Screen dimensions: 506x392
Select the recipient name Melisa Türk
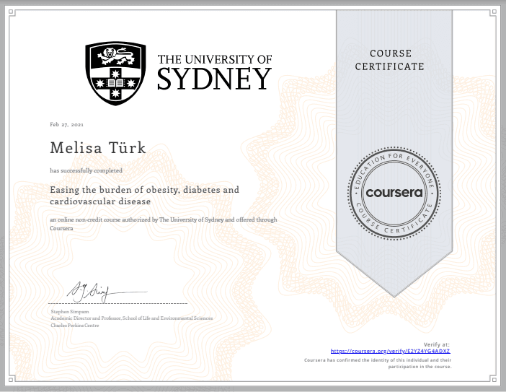coord(98,148)
